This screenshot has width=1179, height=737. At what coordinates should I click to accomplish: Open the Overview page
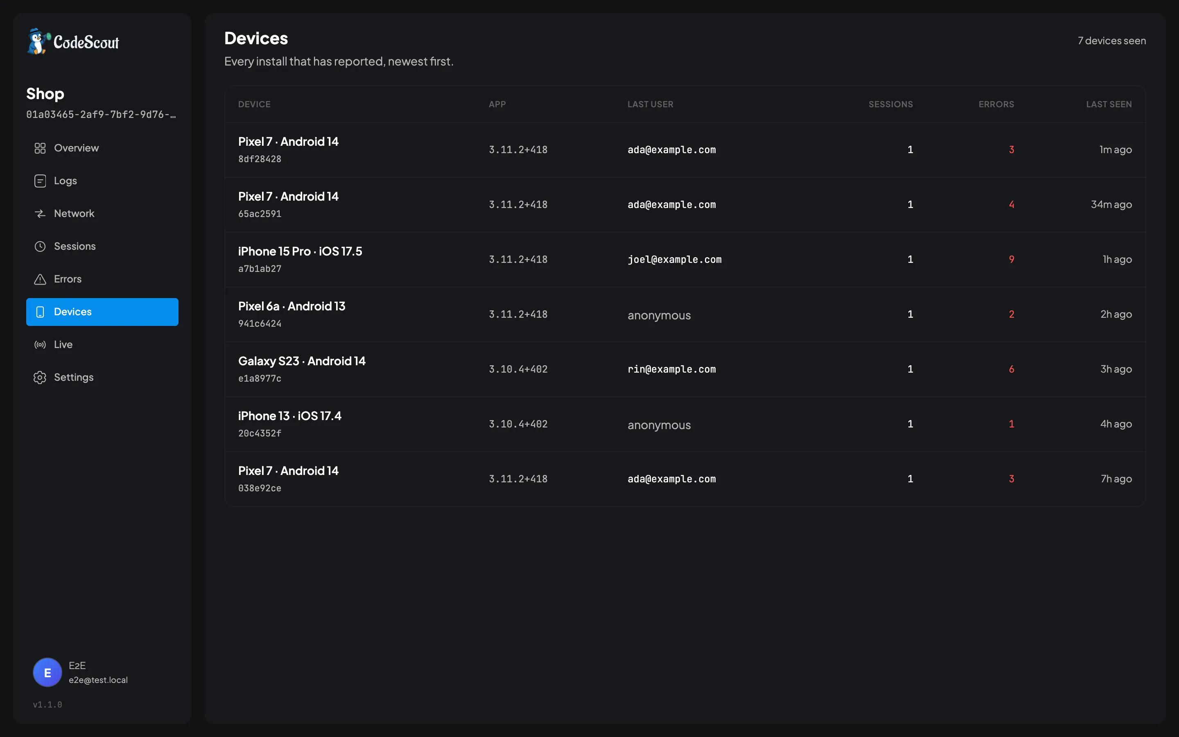(102, 148)
